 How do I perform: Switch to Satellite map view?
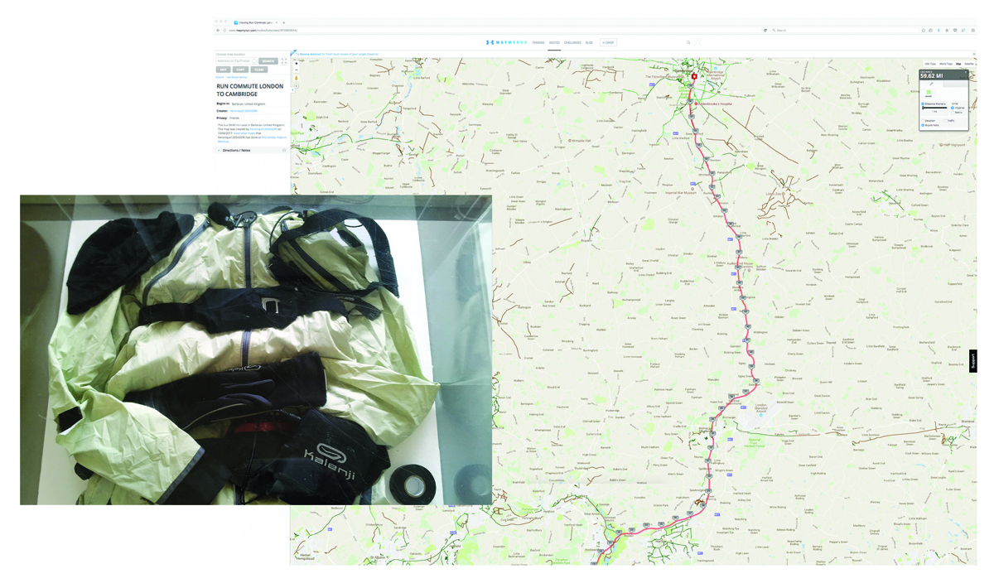coord(969,64)
